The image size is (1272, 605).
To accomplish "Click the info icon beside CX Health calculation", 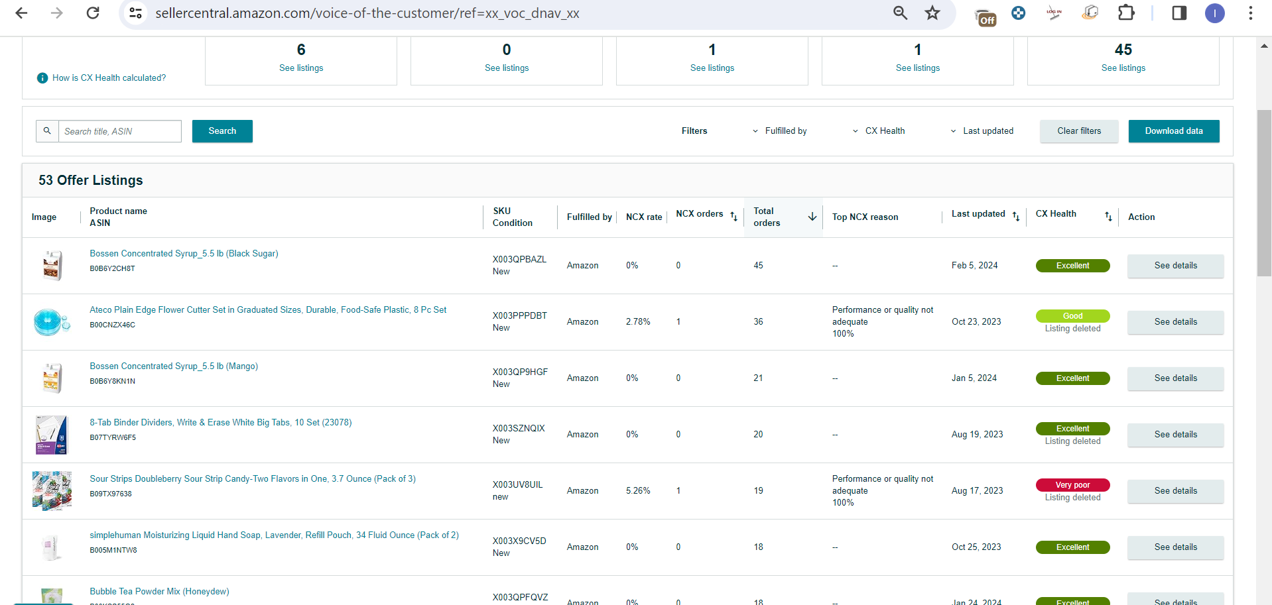I will (42, 78).
